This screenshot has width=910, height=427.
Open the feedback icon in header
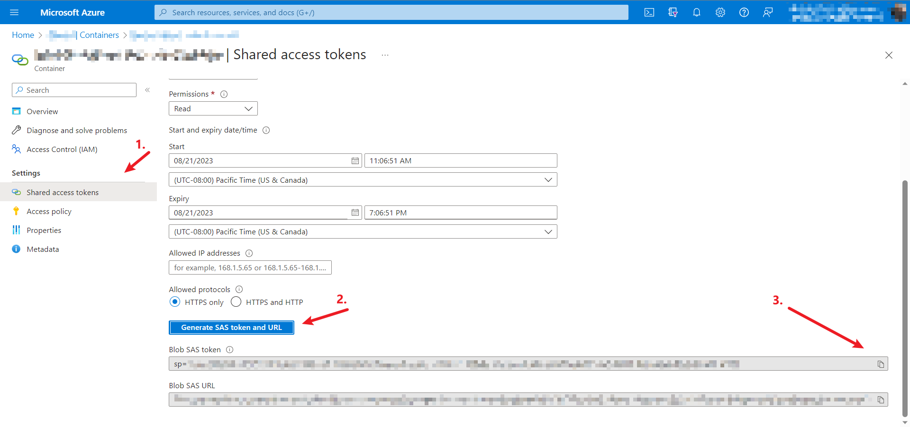(x=767, y=13)
